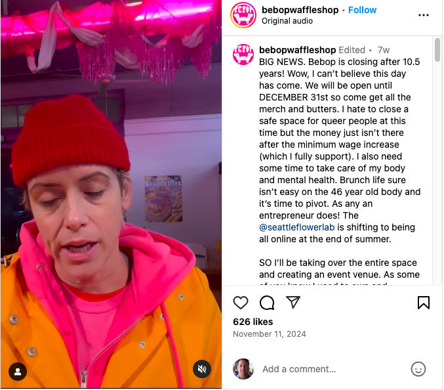View the 626 likes list
The width and height of the screenshot is (444, 390).
coord(253,322)
